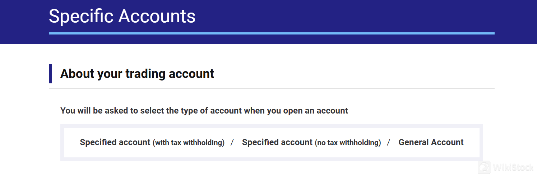The height and width of the screenshot is (180, 537).
Task: Click the slash before "General Account"
Action: coord(389,142)
